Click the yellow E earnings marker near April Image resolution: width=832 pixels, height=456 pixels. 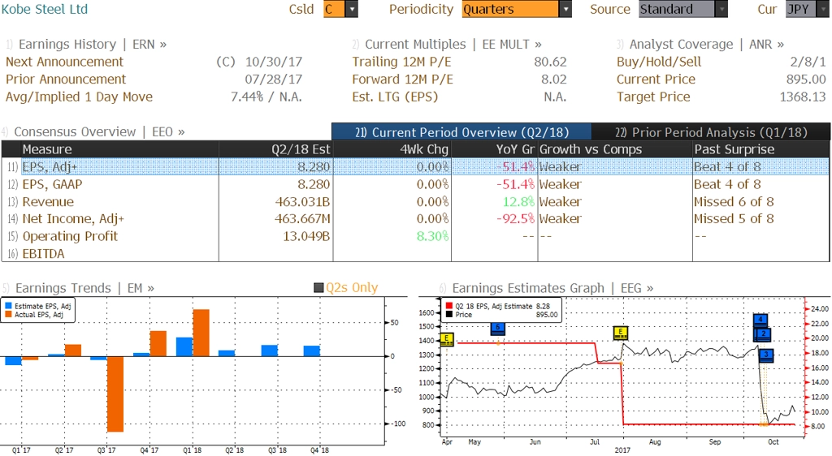point(447,339)
